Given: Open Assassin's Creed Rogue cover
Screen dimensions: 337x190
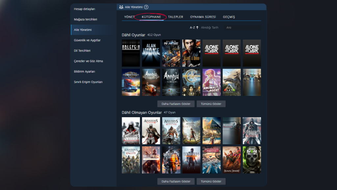Looking at the screenshot, I should point(252,131).
